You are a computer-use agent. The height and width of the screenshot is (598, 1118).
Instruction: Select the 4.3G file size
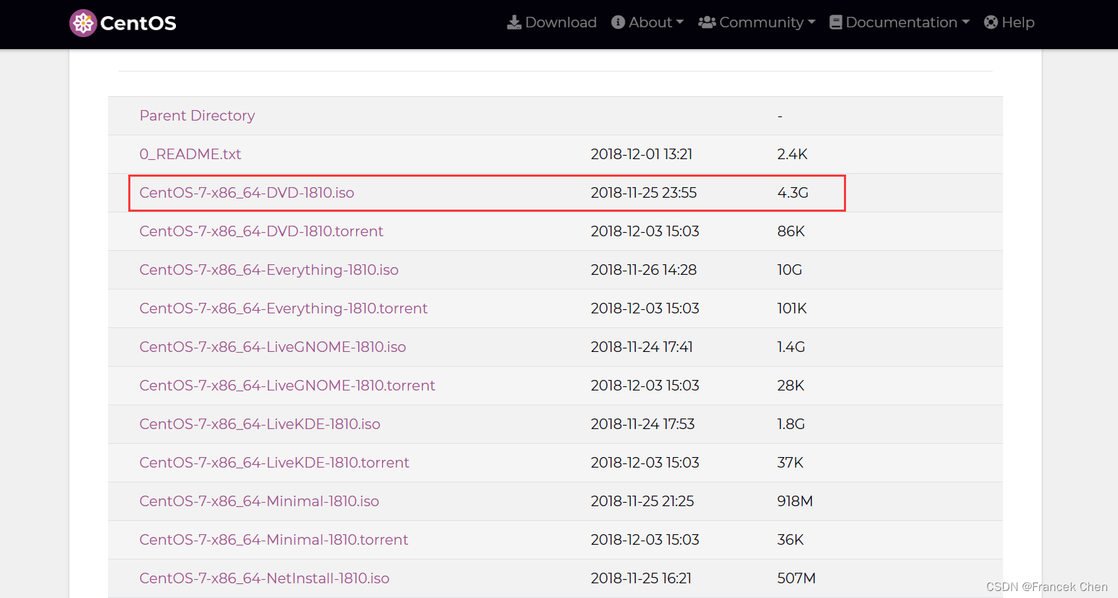pyautogui.click(x=793, y=193)
